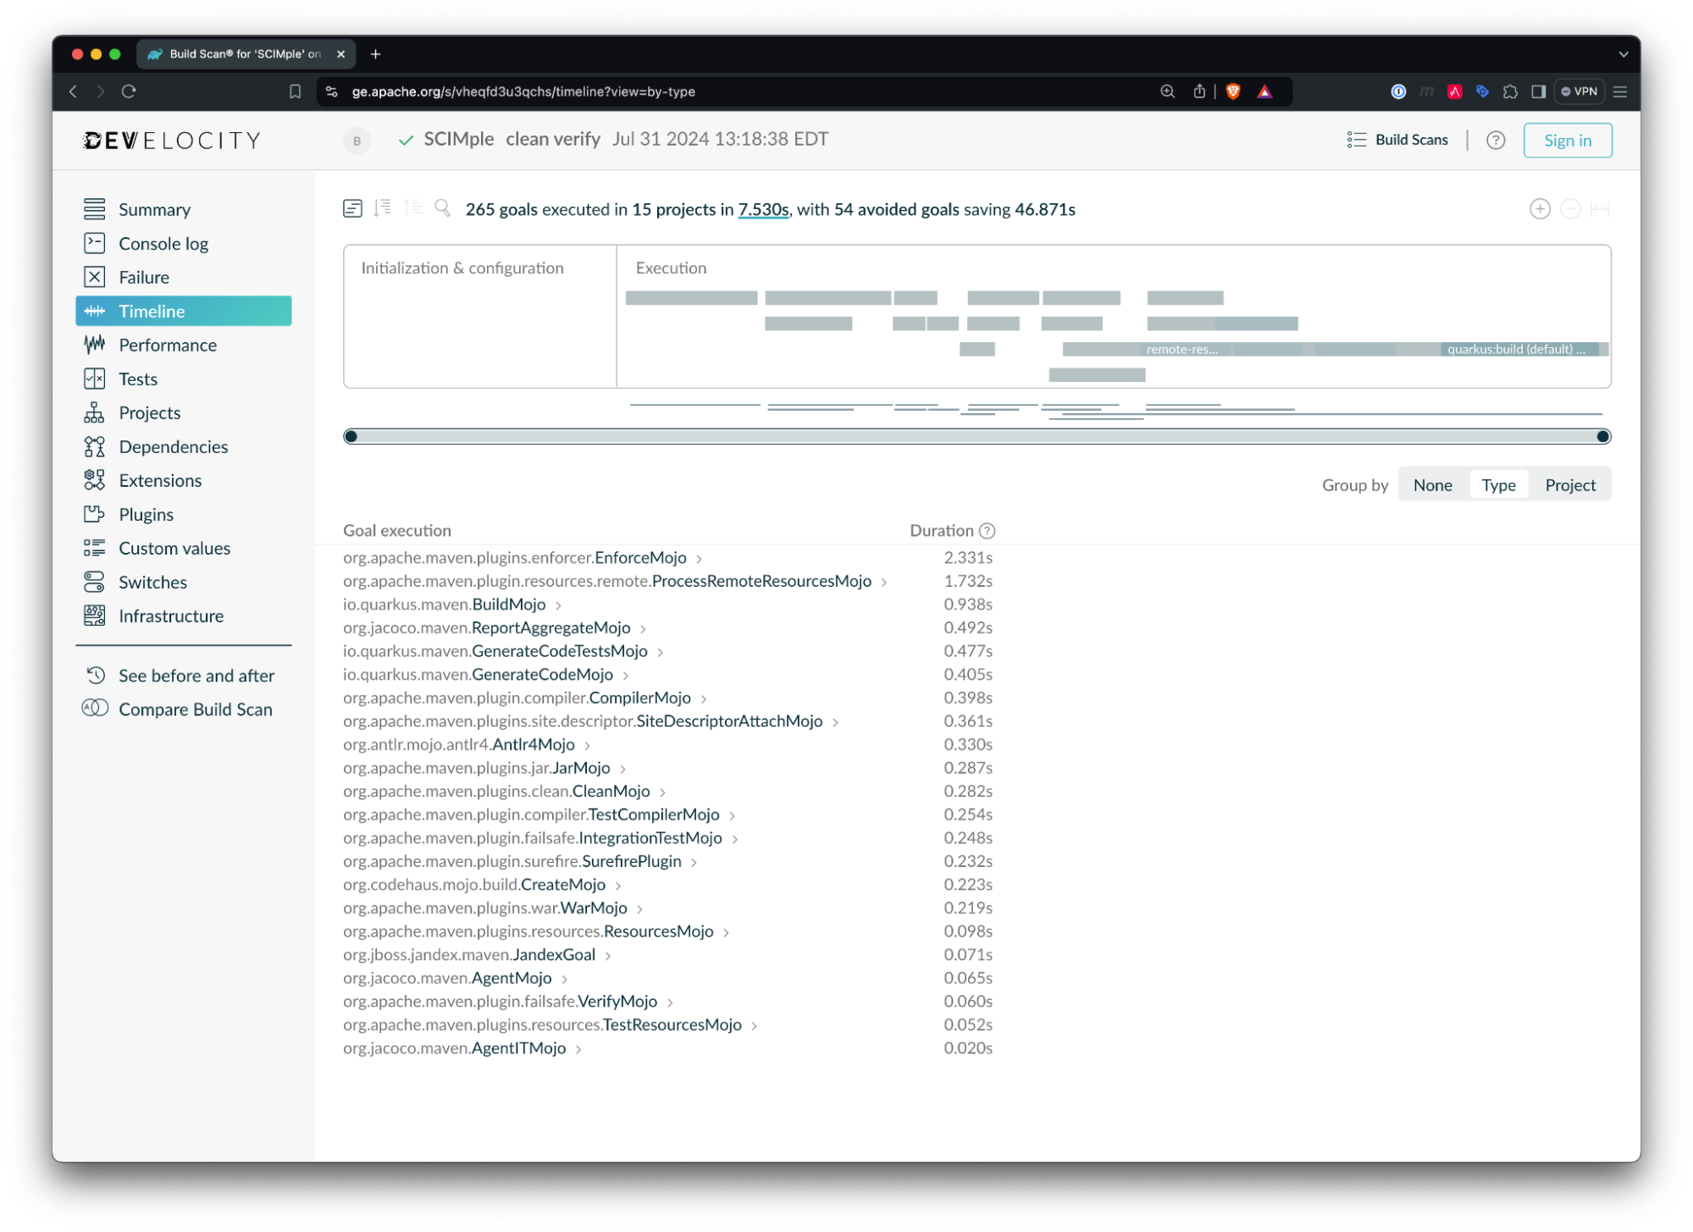Keep Type selected in the Group by control
Image resolution: width=1693 pixels, height=1232 pixels.
click(x=1498, y=484)
